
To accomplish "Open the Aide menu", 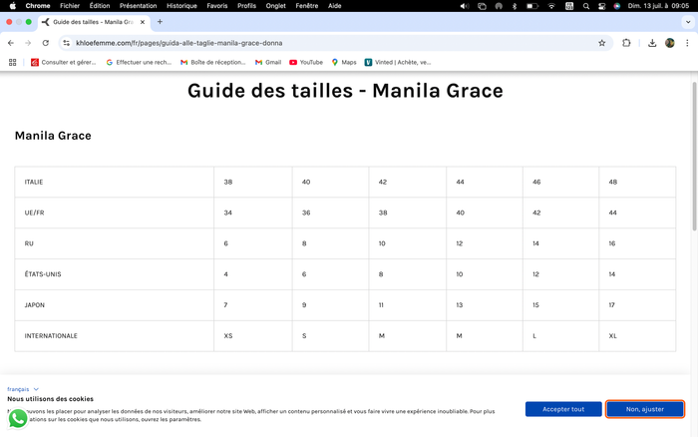I will (335, 6).
